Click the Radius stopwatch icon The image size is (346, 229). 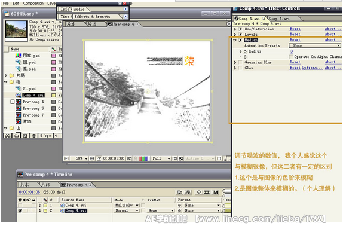point(246,51)
